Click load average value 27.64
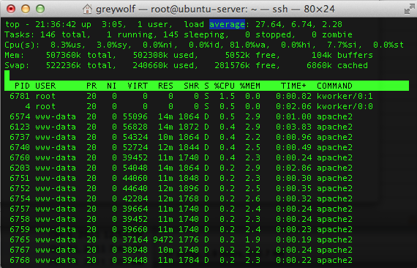Screen dimensions: 417x268 268,24
